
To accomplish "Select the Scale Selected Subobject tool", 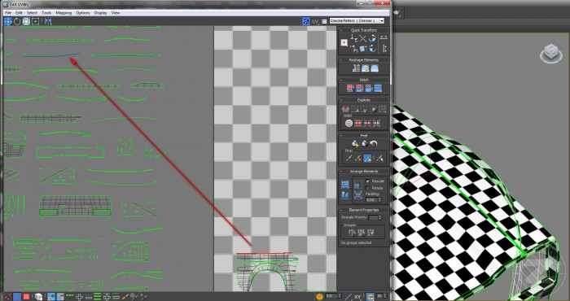I will (x=26, y=21).
